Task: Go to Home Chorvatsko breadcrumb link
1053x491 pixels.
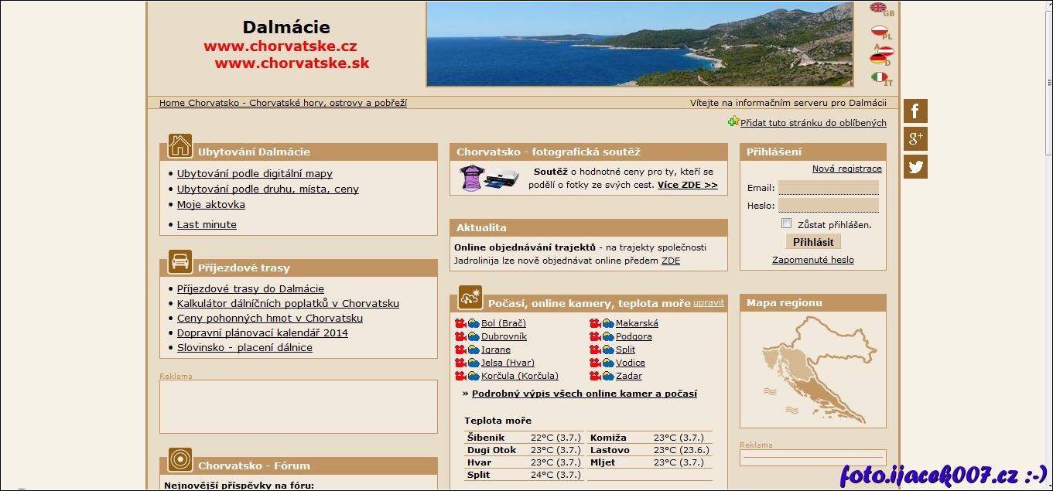Action: point(282,103)
